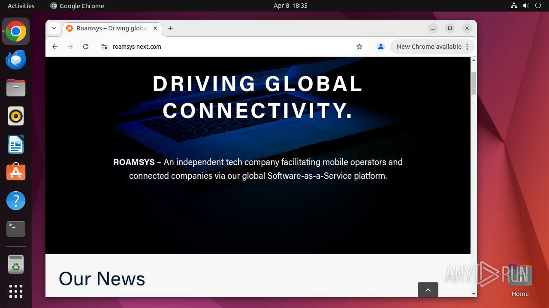The width and height of the screenshot is (549, 308).
Task: Open the tab search dropdown arrow
Action: point(54,28)
